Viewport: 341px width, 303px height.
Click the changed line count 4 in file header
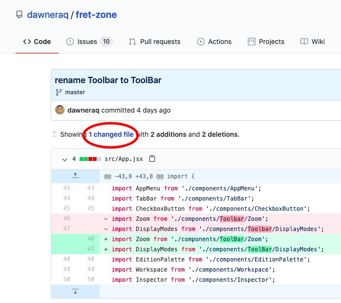coord(74,159)
